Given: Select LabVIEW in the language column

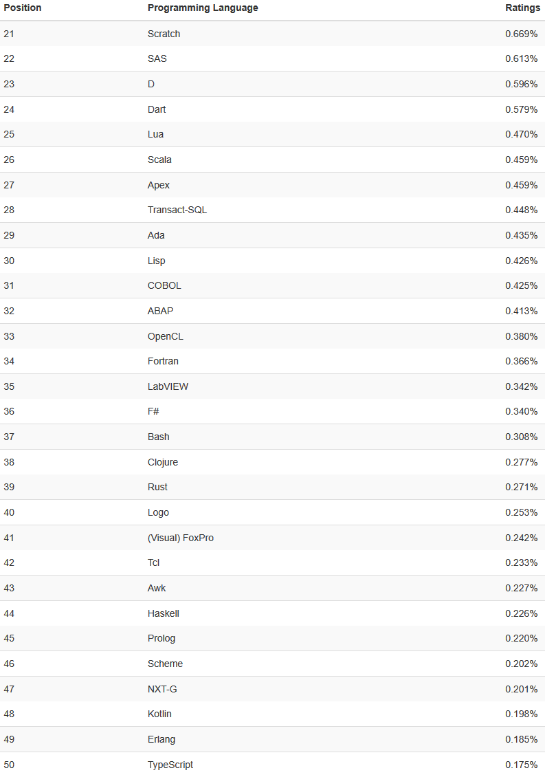Looking at the screenshot, I should [x=168, y=386].
